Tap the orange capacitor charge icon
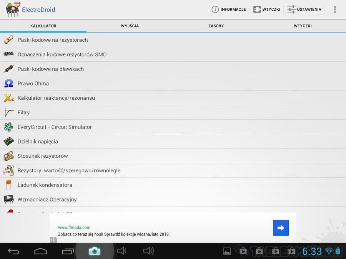346x259 pixels. (x=8, y=185)
